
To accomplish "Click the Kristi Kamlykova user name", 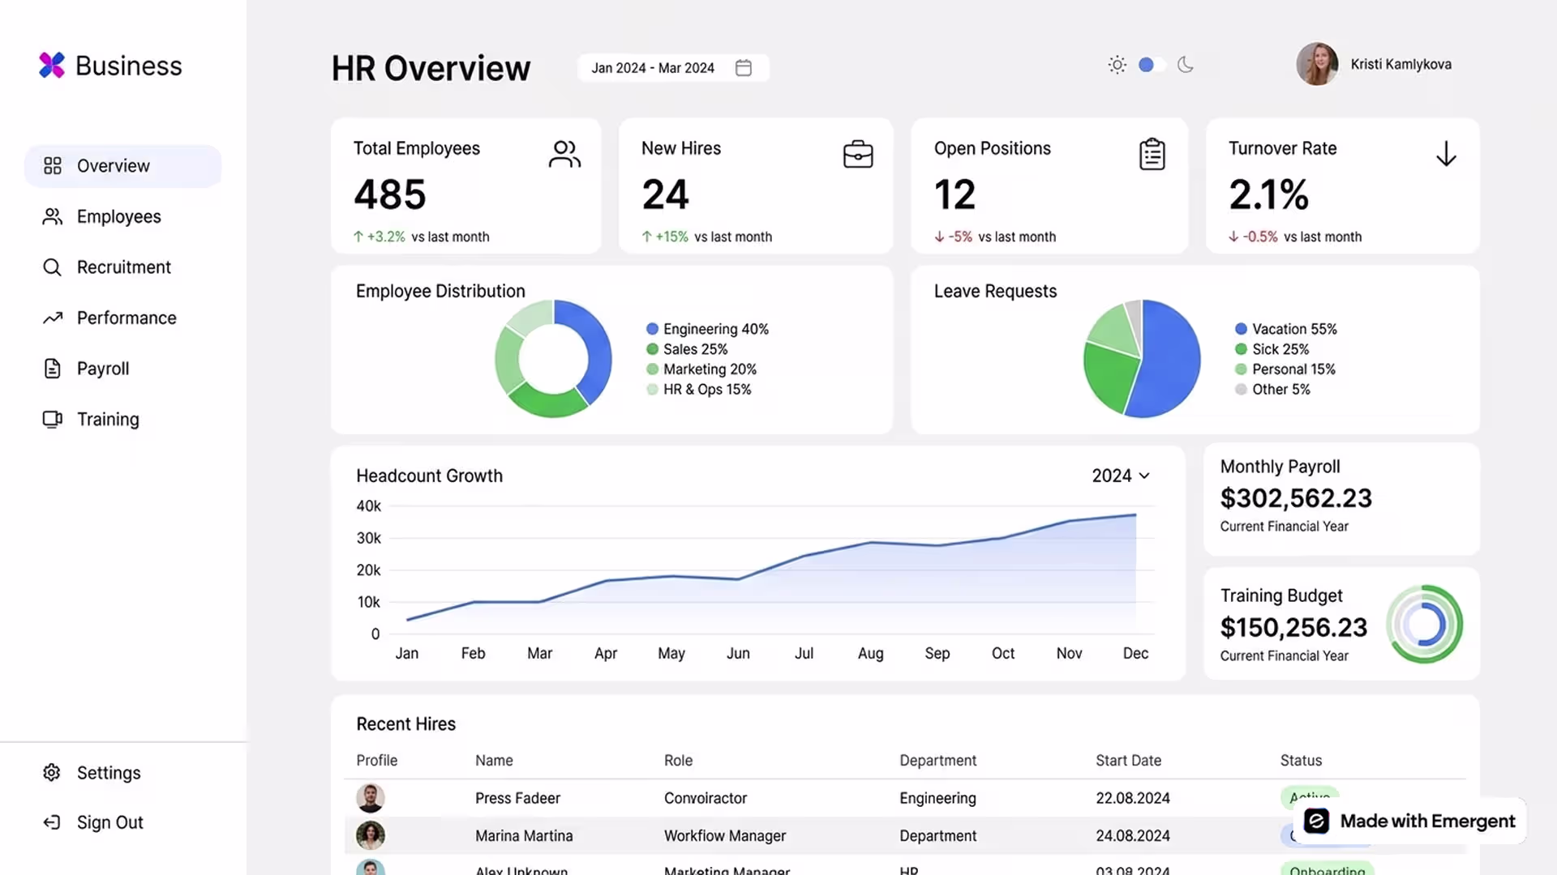I will (x=1400, y=64).
